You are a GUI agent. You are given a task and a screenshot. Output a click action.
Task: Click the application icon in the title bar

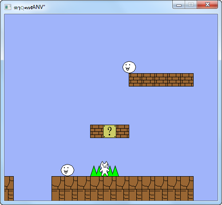[x=8, y=7]
